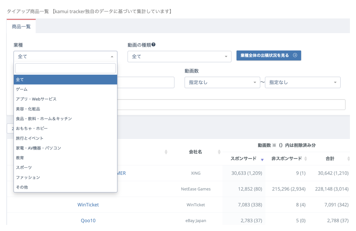The width and height of the screenshot is (356, 231).
Task: Collapse the 業種 dropdown showing 全て
Action: [65, 56]
